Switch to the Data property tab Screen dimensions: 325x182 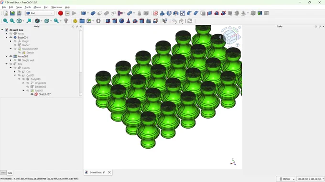click(10, 173)
